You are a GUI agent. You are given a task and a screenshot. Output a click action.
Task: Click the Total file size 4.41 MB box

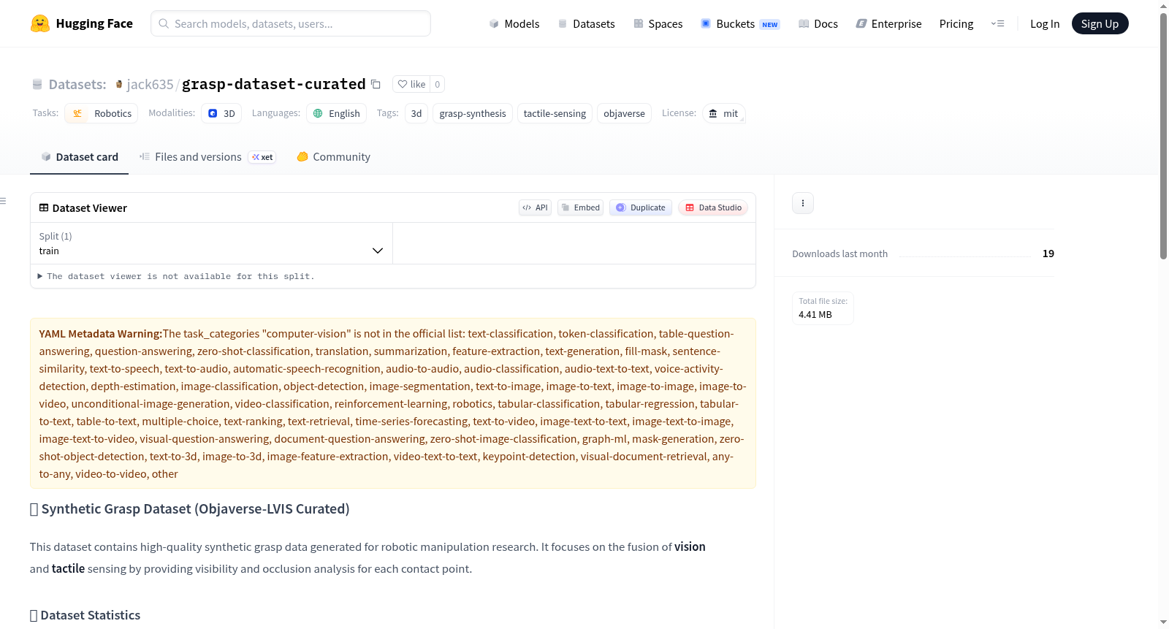[823, 308]
